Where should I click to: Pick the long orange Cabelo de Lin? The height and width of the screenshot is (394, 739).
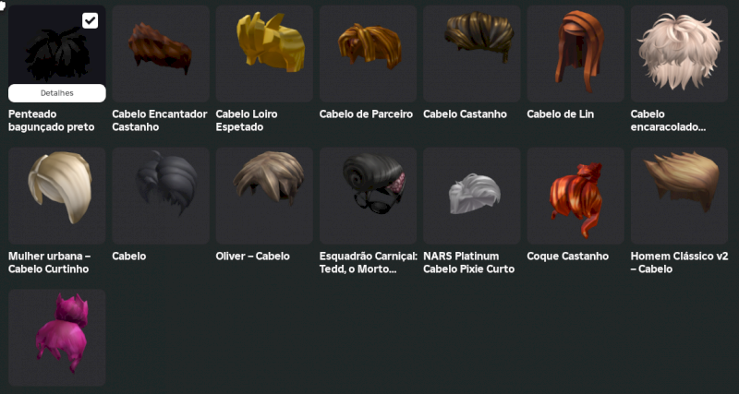pos(575,54)
